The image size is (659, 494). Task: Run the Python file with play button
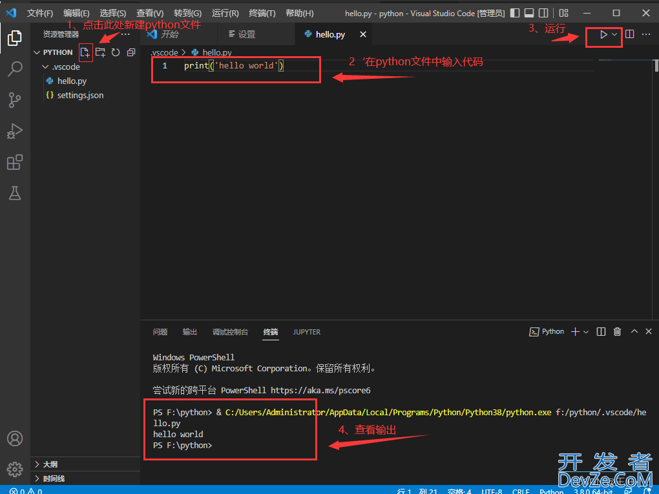tap(603, 34)
